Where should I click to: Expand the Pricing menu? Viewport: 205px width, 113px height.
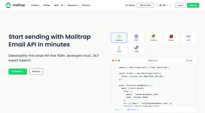point(47,5)
